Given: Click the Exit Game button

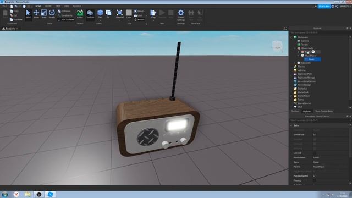Looking at the screenshot, I should [x=200, y=15].
